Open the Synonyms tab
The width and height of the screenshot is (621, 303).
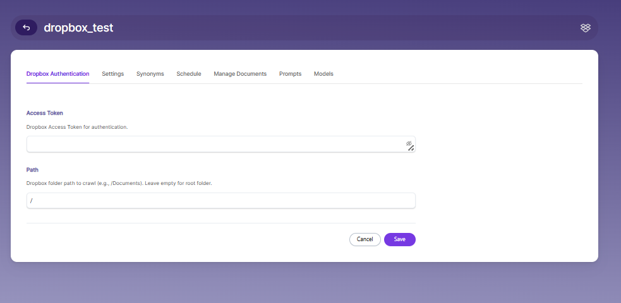click(150, 74)
